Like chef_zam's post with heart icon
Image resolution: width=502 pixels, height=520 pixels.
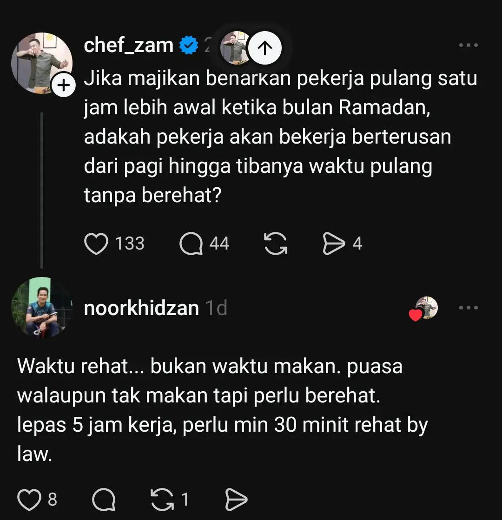[96, 244]
